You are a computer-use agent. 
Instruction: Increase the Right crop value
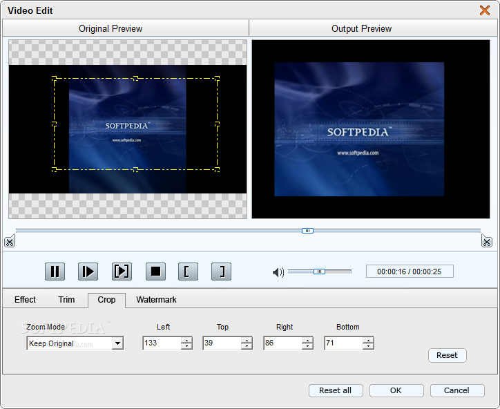[x=307, y=340]
